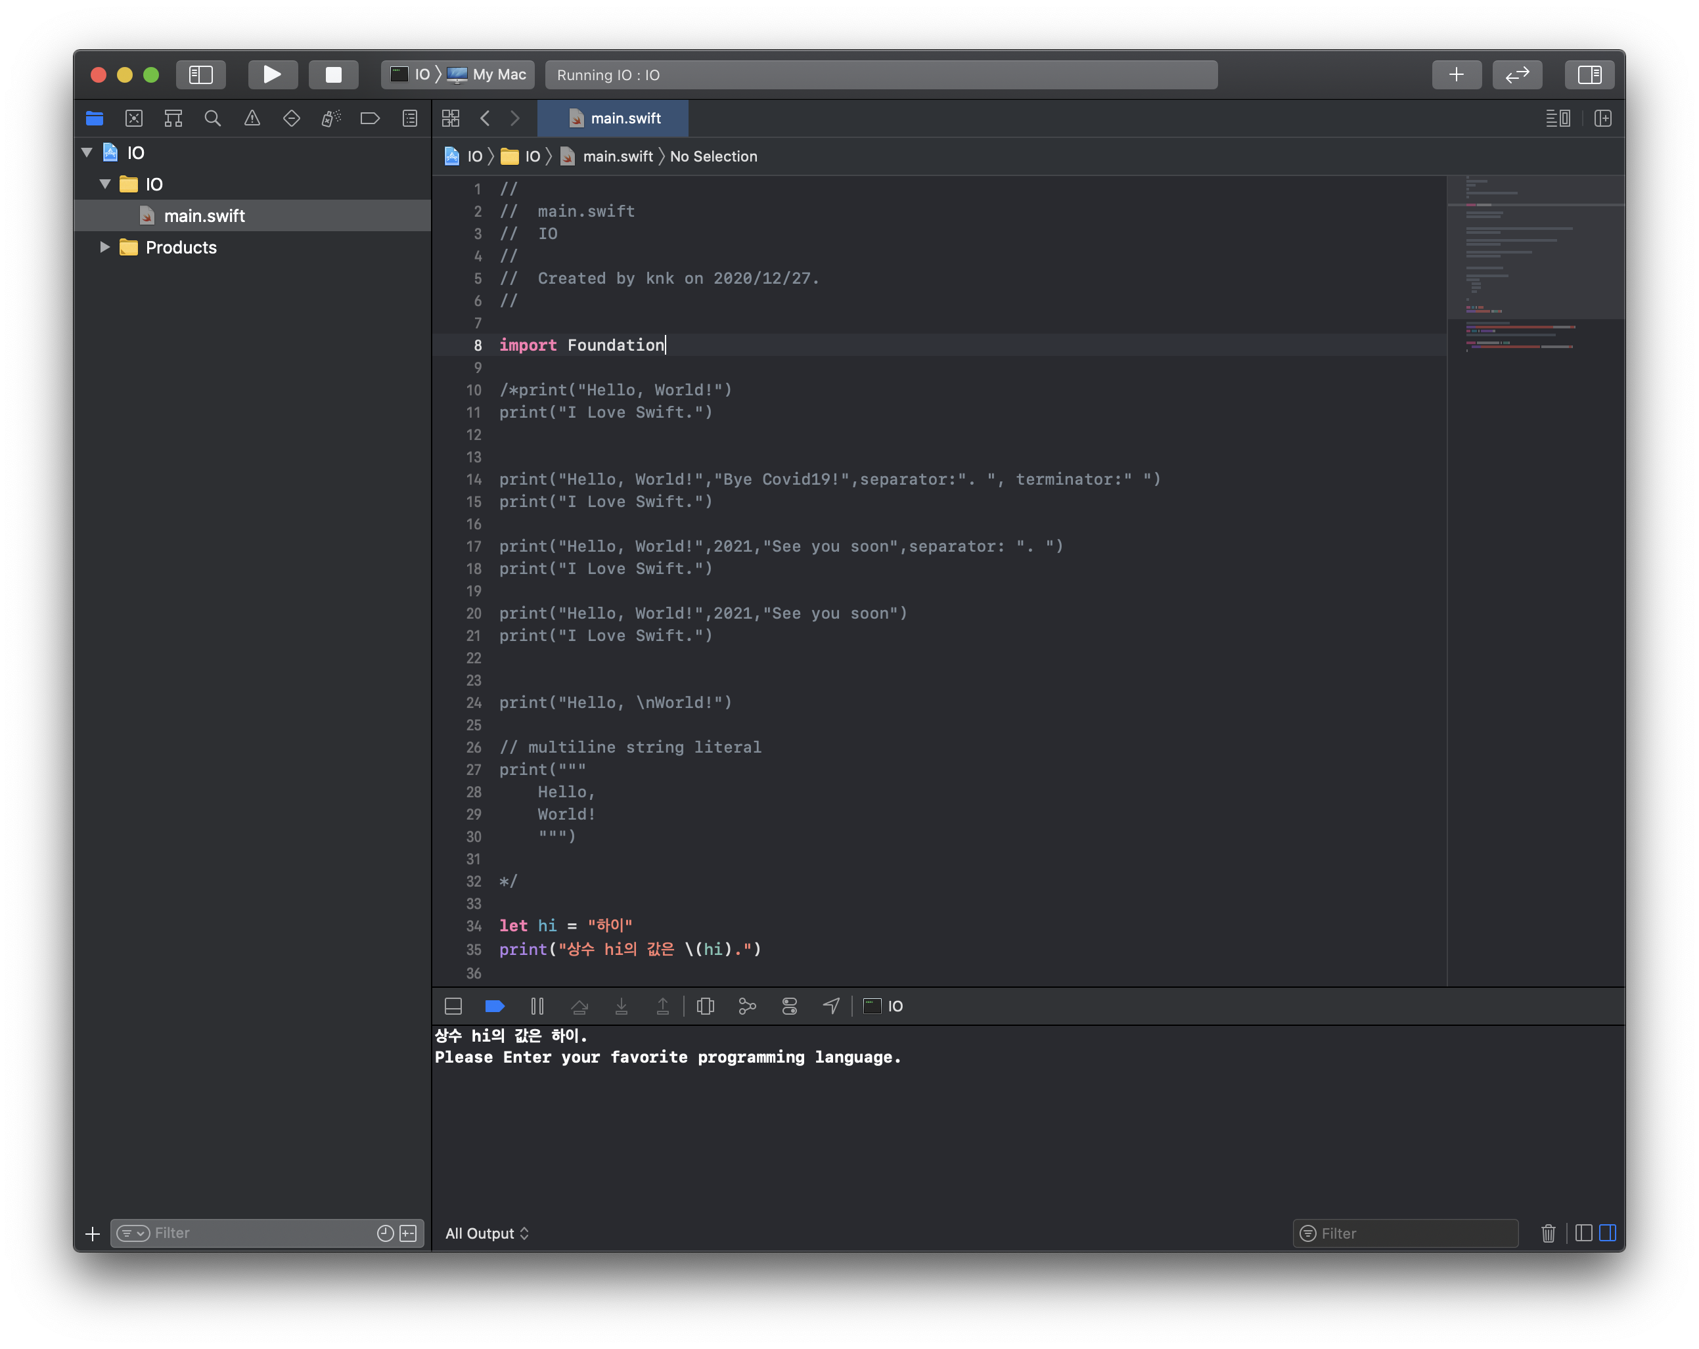Open the related items grid menu
The image size is (1699, 1349).
451,118
